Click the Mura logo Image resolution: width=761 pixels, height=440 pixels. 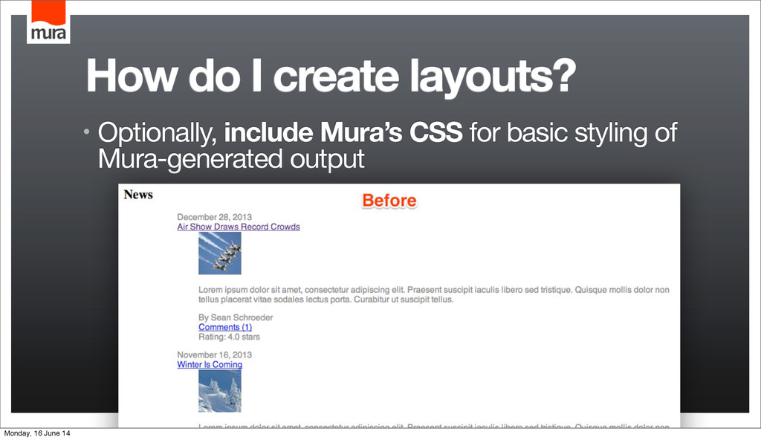click(x=48, y=22)
